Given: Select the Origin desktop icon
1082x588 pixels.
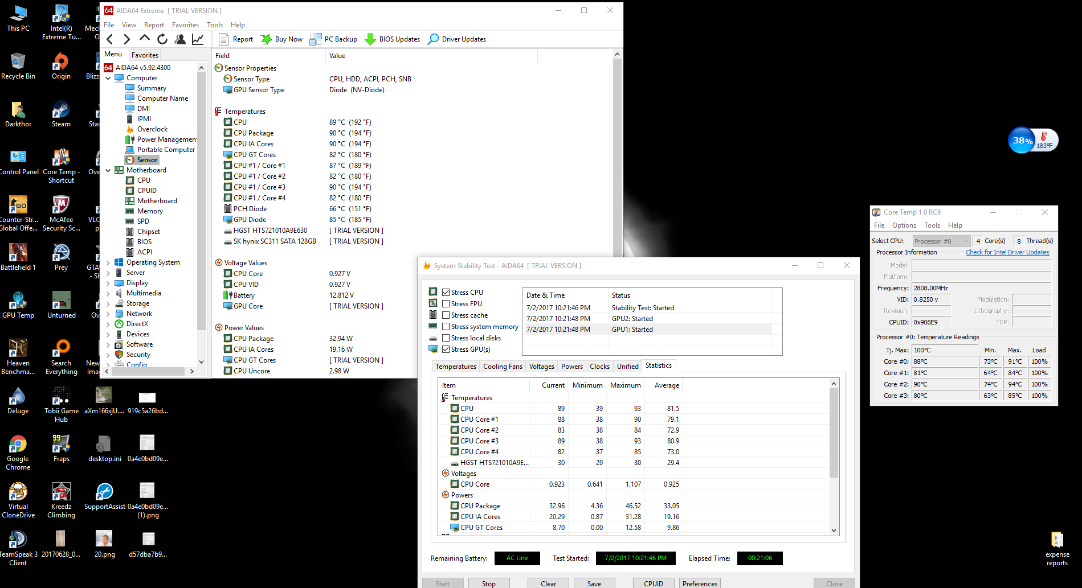Looking at the screenshot, I should [x=61, y=66].
